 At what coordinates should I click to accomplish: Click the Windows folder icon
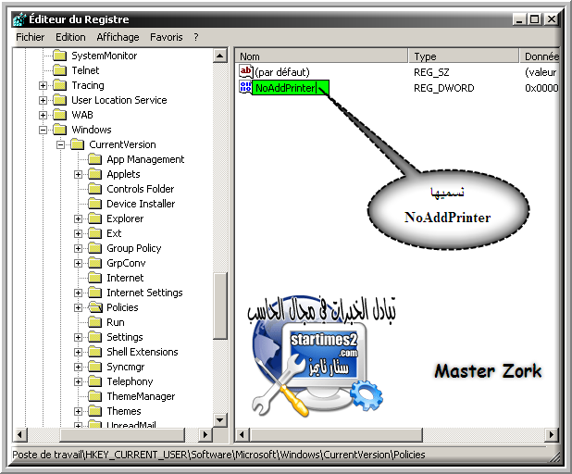point(59,130)
